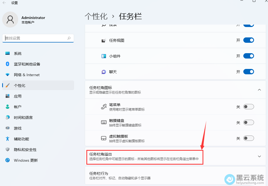Disable the 小组件 switch
Screen dimensions: 268x186
click(248, 56)
